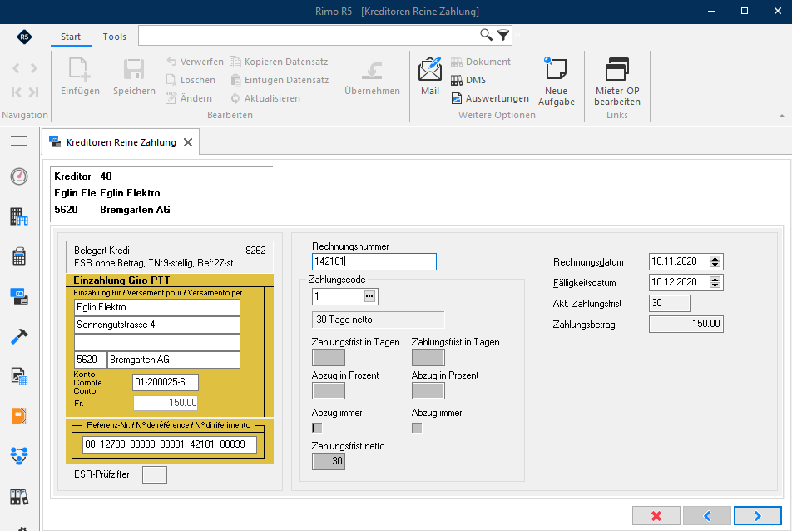This screenshot has width=792, height=531.
Task: Click the Mail envelope icon
Action: pos(430,69)
